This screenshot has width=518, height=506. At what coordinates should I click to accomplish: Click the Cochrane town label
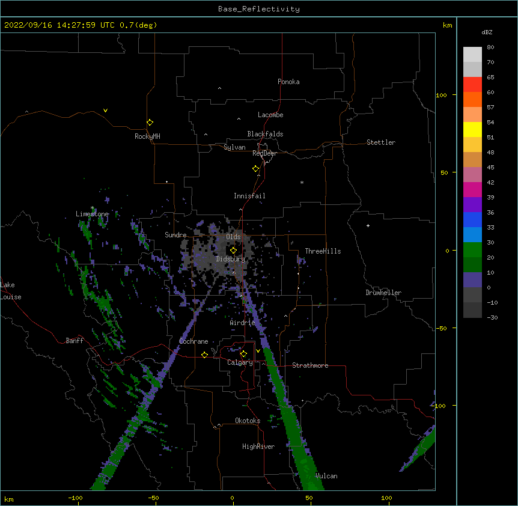click(193, 341)
